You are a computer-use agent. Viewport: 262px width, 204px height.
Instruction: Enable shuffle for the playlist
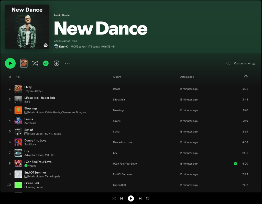click(35, 63)
